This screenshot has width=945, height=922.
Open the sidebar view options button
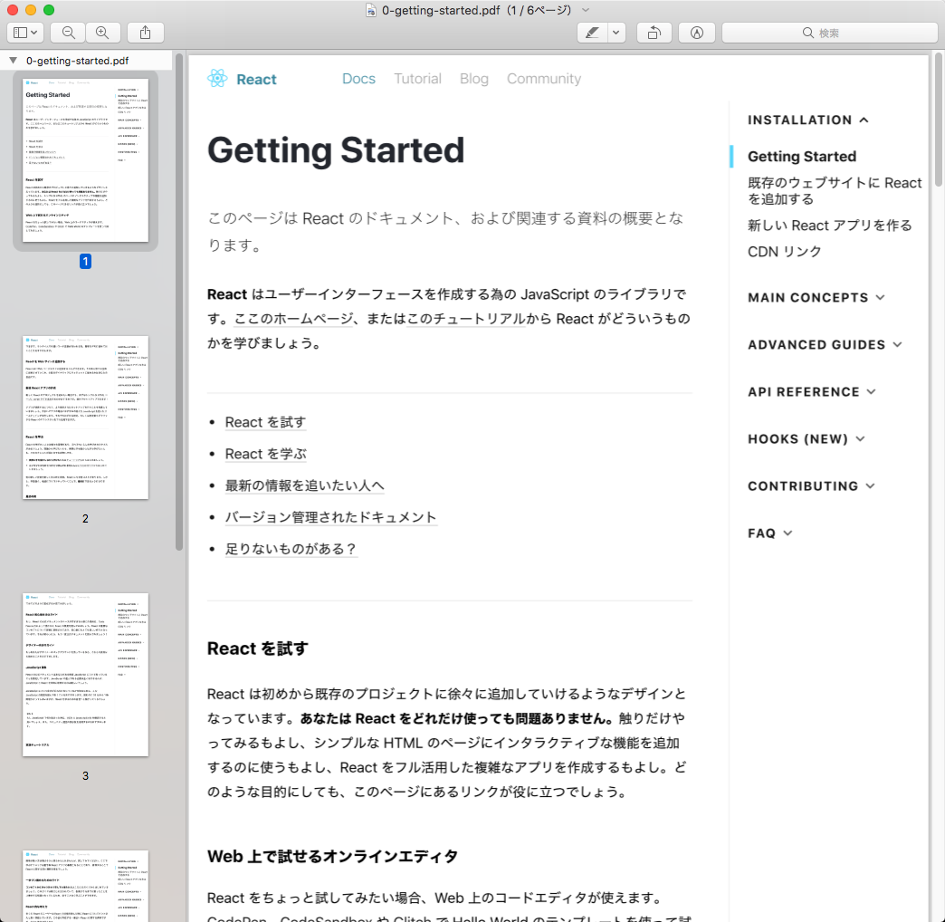click(25, 33)
